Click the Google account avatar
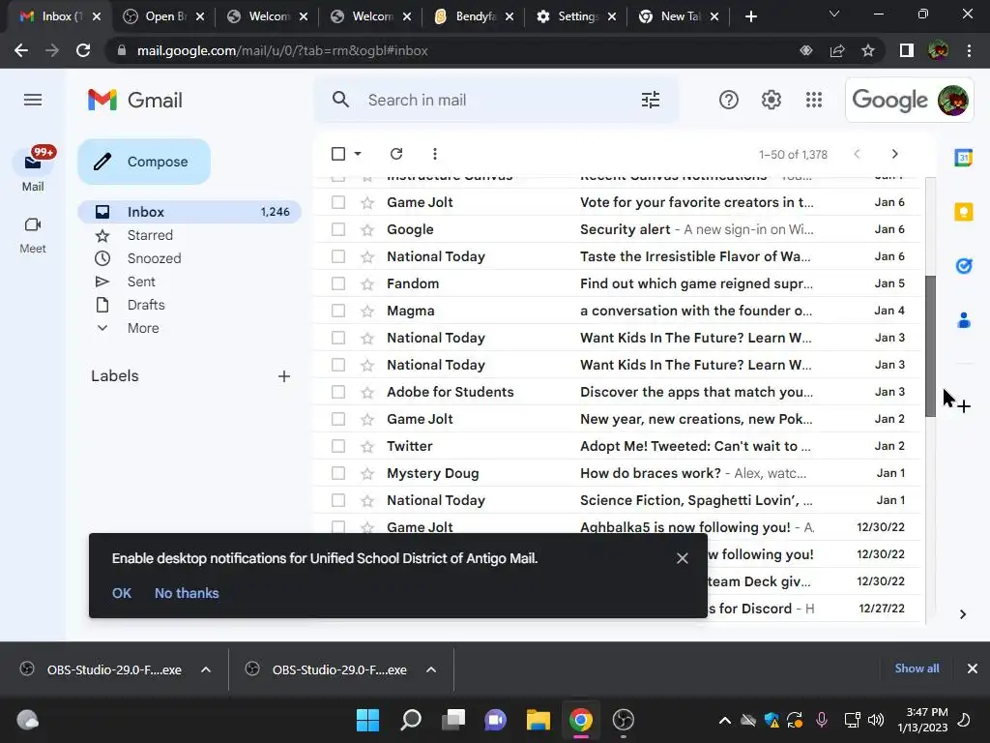 coord(952,100)
